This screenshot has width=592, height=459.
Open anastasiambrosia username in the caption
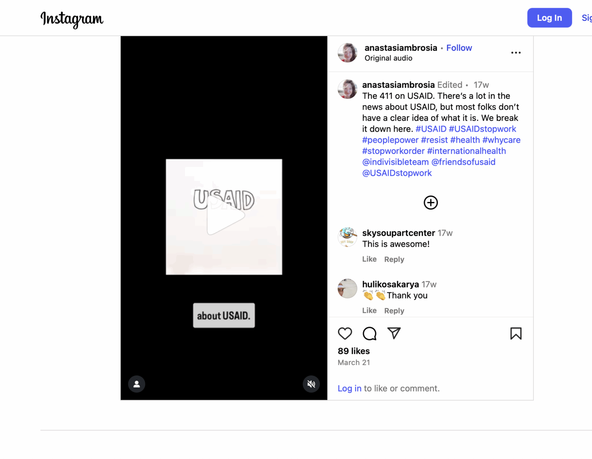pyautogui.click(x=399, y=85)
